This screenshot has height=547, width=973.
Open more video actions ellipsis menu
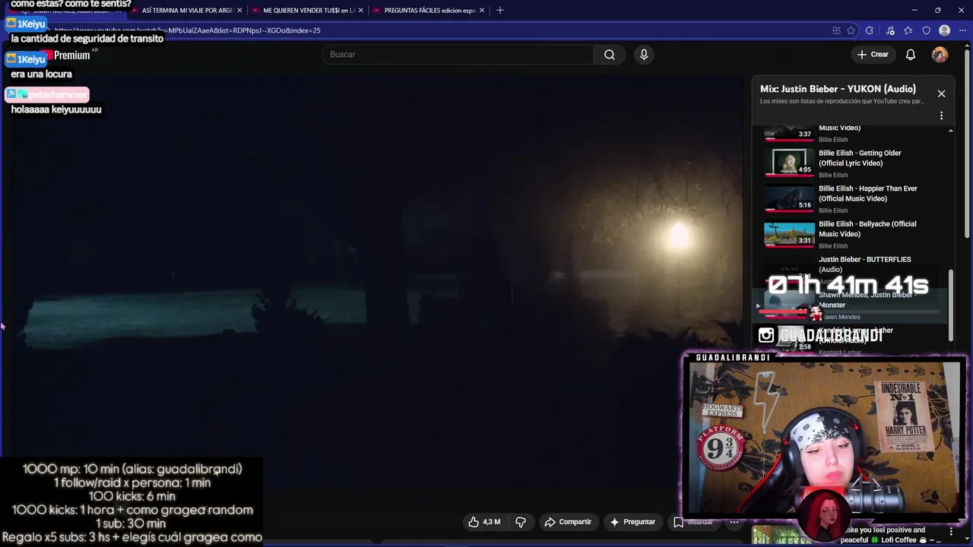[734, 522]
